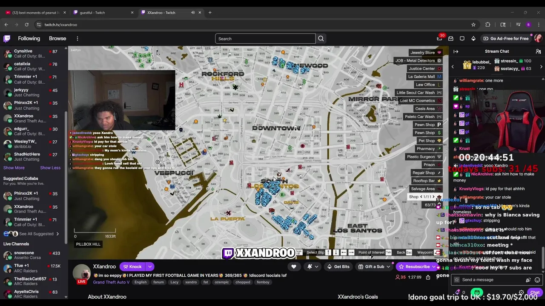
Task: Click Show Less in followed channels
Action: pyautogui.click(x=50, y=168)
